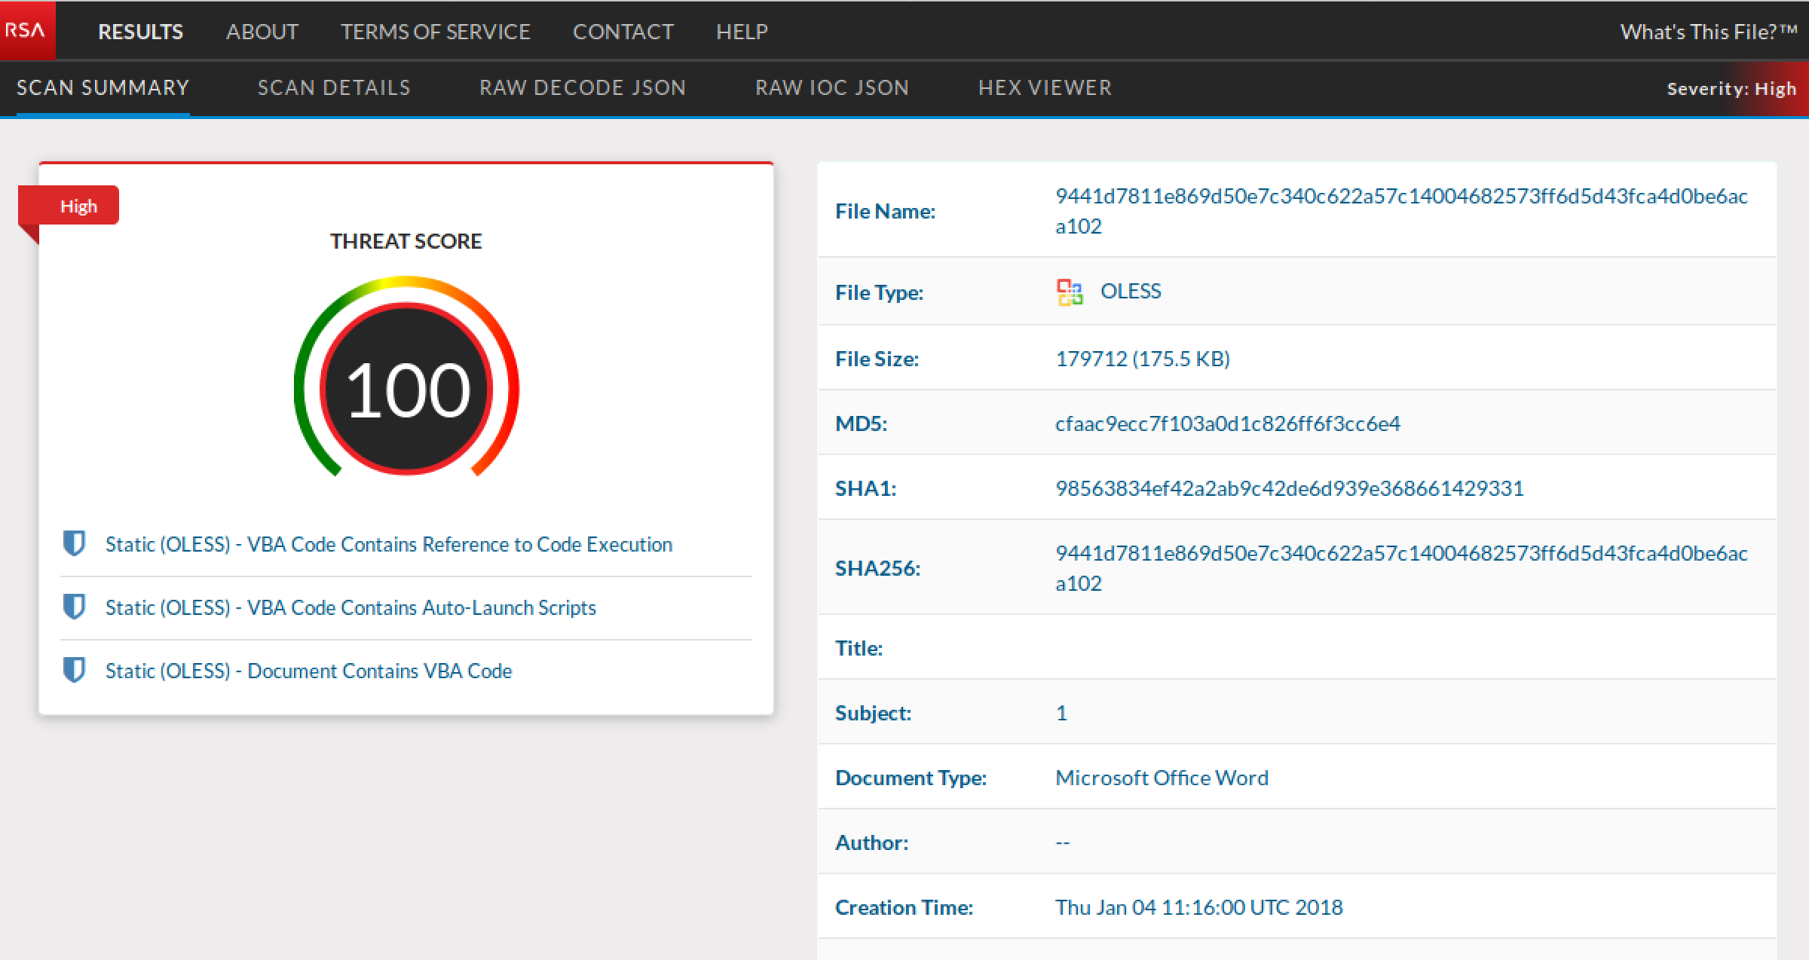The image size is (1809, 960).
Task: Open the Terms of Service page
Action: point(436,32)
